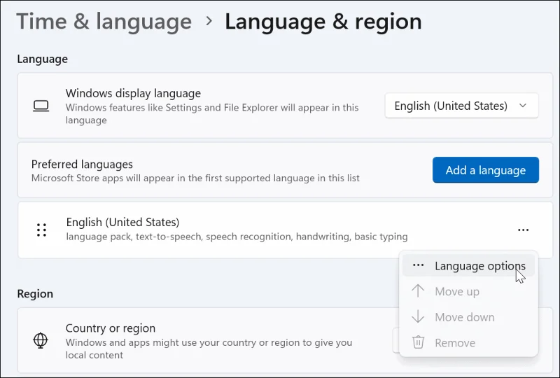Grab the drag handle beside English (United States)

click(x=41, y=230)
